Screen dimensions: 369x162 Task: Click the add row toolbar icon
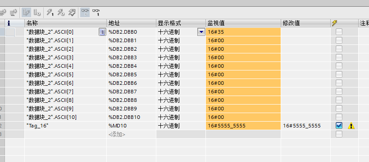tap(14, 12)
